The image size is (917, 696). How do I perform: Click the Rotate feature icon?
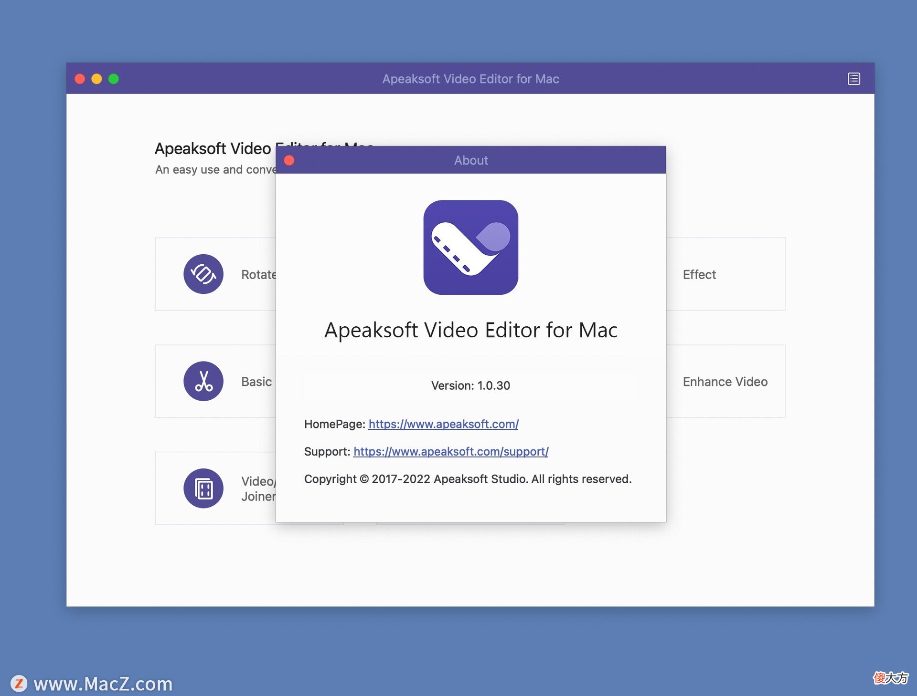click(x=203, y=274)
